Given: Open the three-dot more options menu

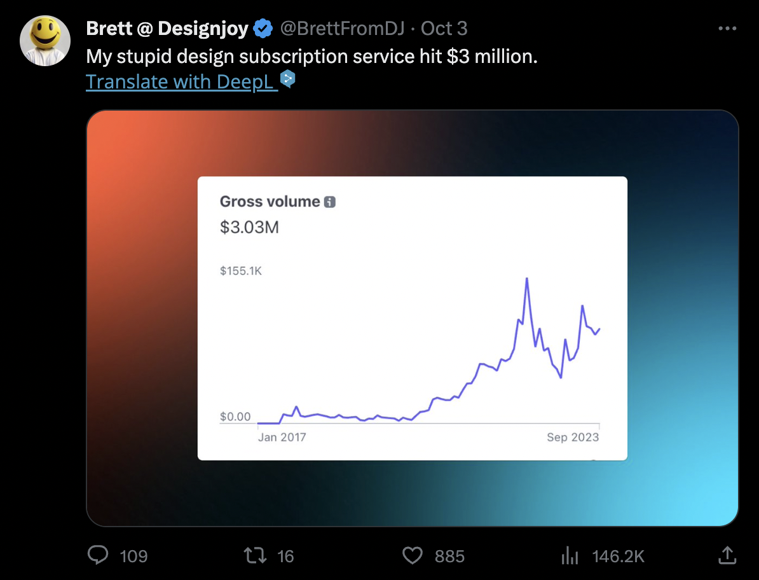Looking at the screenshot, I should tap(727, 29).
